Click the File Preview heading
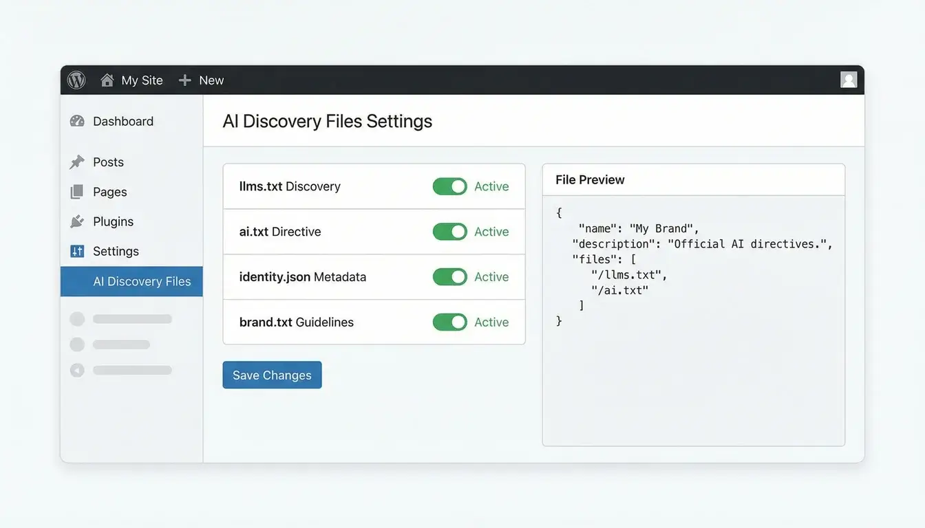925x528 pixels. 590,180
